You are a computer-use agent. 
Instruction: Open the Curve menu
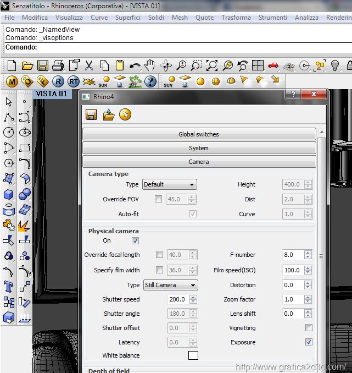[99, 18]
